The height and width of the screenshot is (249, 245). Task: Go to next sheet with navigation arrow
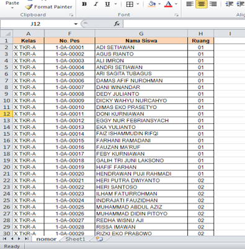19,239
